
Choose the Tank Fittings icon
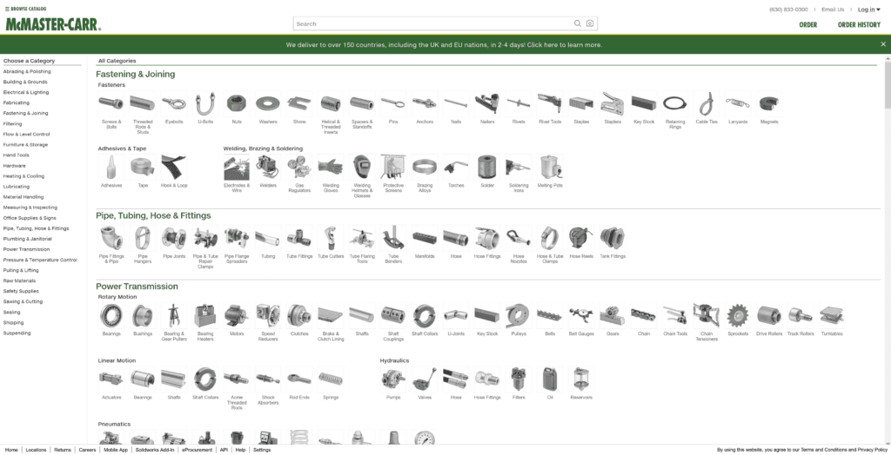[x=613, y=239]
